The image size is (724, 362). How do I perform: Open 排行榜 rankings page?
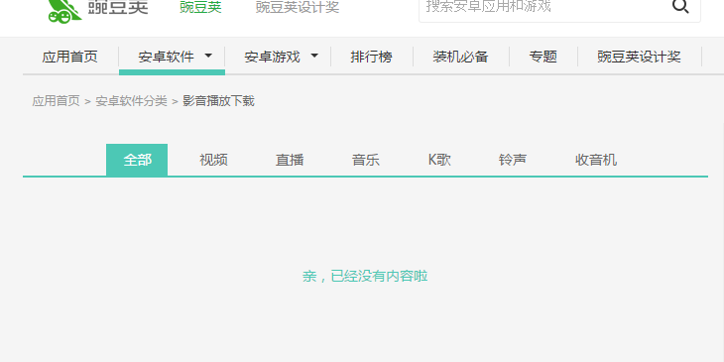click(371, 57)
